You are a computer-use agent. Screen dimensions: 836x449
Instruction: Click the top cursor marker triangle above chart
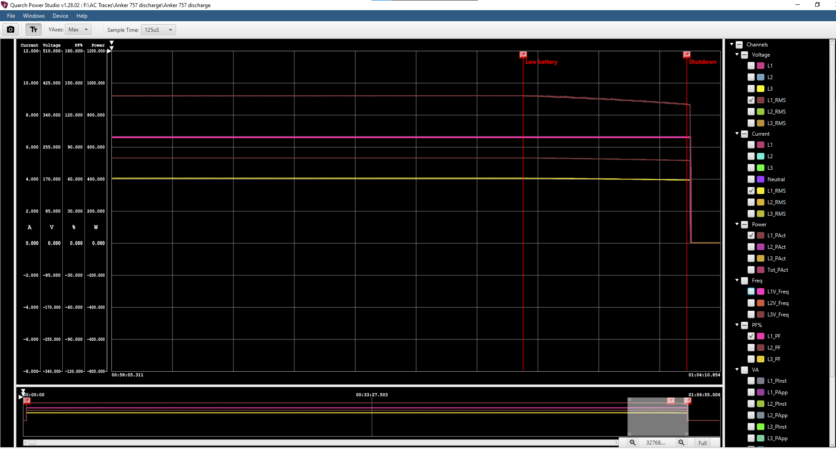point(112,43)
